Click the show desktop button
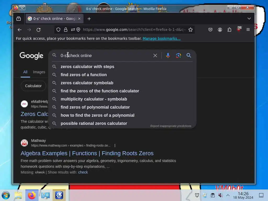This screenshot has height=201, width=268. click(261, 195)
